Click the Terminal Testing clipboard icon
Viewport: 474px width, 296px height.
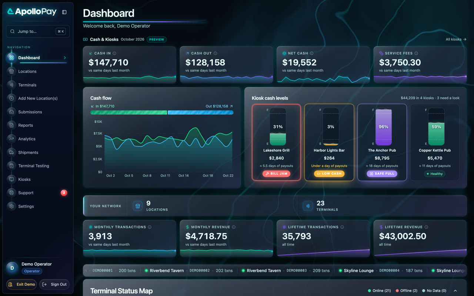coord(11,166)
